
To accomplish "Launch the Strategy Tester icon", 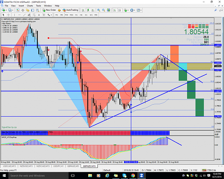I will click(37, 10).
